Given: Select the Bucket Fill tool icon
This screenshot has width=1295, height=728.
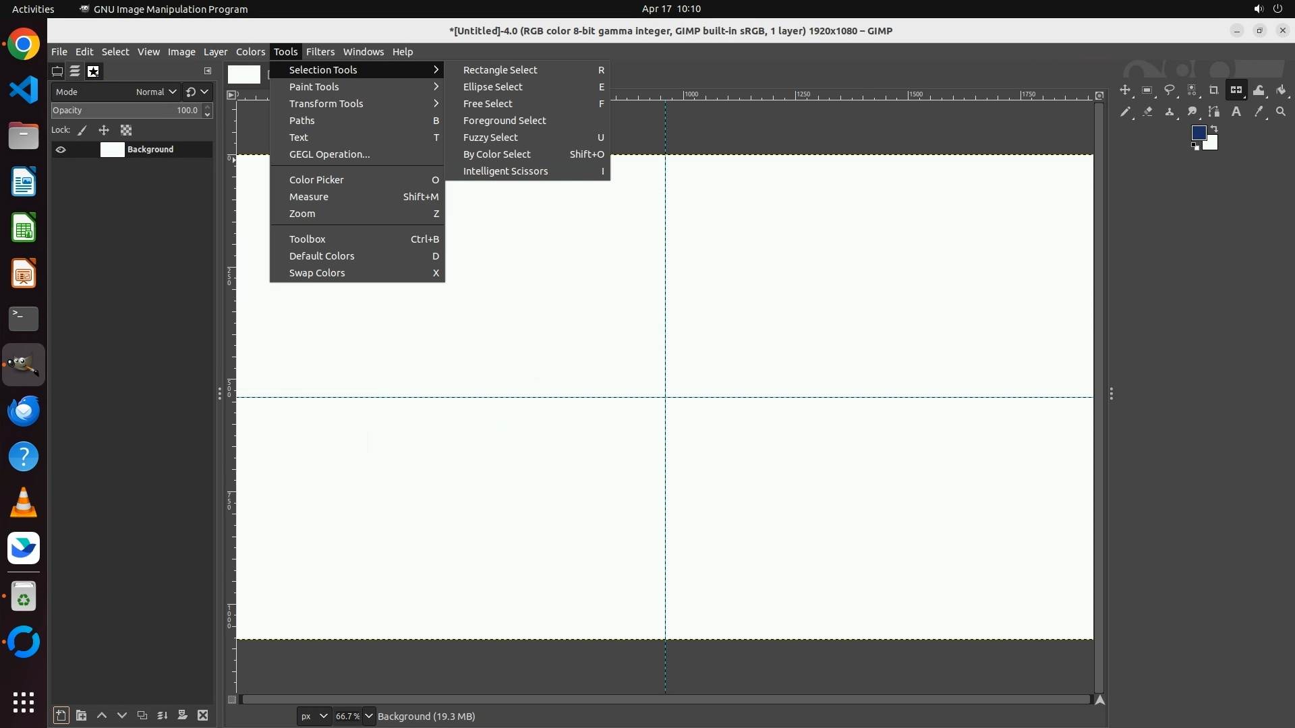Looking at the screenshot, I should (1281, 90).
